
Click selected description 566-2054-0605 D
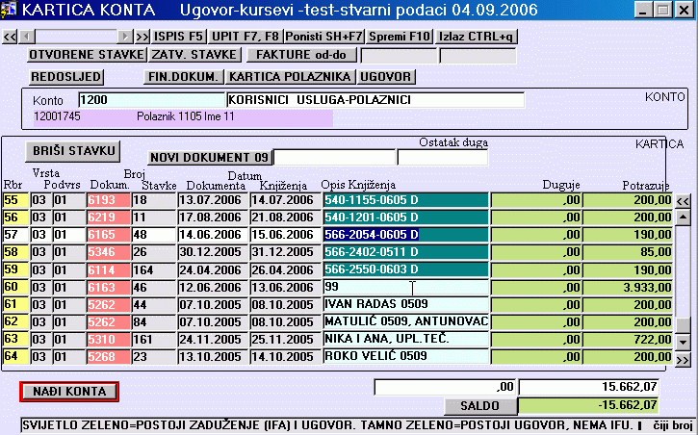click(405, 235)
